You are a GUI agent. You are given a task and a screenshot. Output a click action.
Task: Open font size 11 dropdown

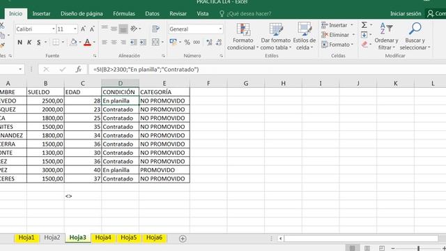[75, 29]
